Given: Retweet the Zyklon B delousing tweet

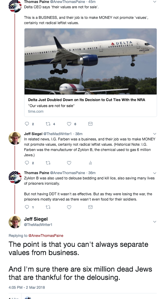Looking at the screenshot, I should point(48,207).
